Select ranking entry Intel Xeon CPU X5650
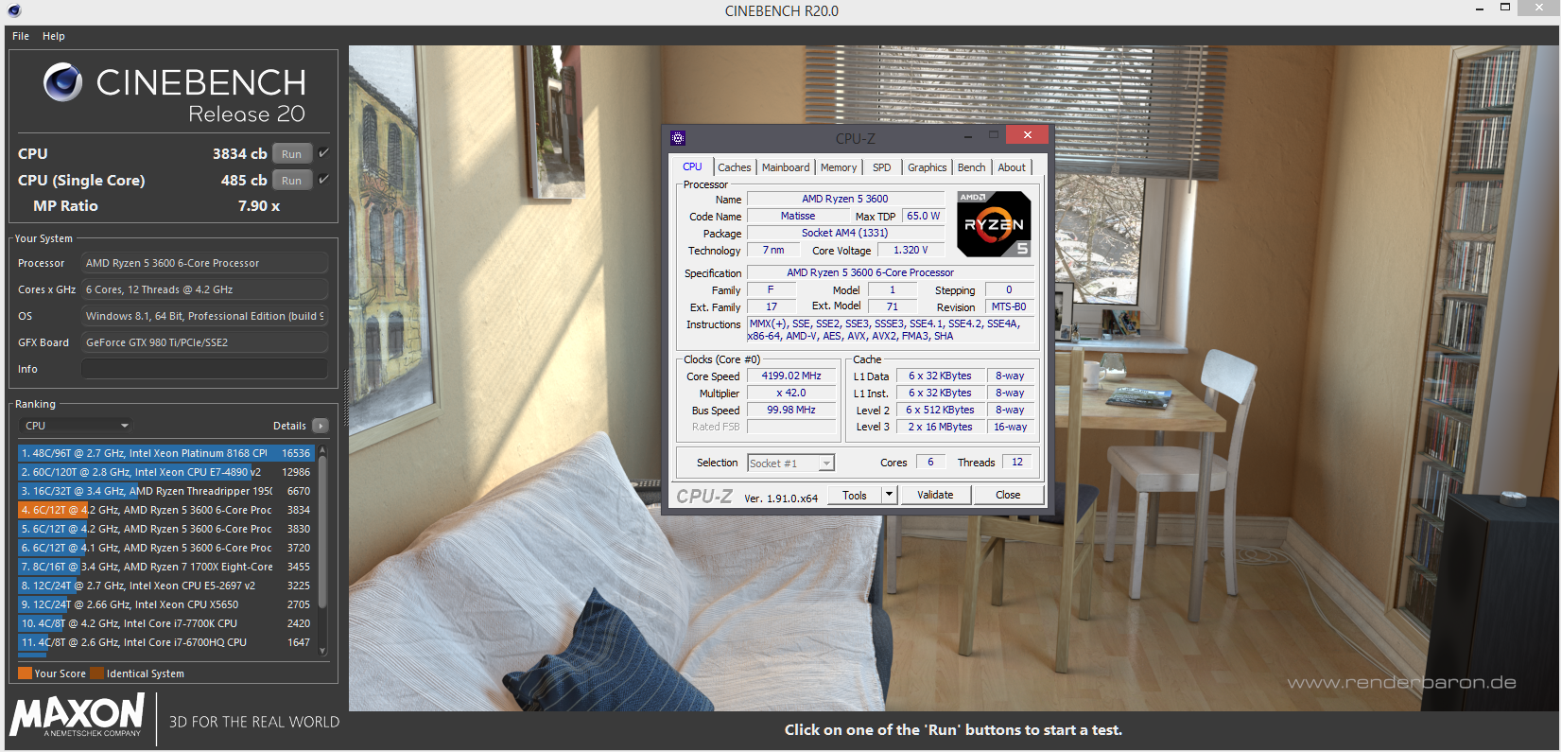Image resolution: width=1561 pixels, height=752 pixels. point(166,604)
